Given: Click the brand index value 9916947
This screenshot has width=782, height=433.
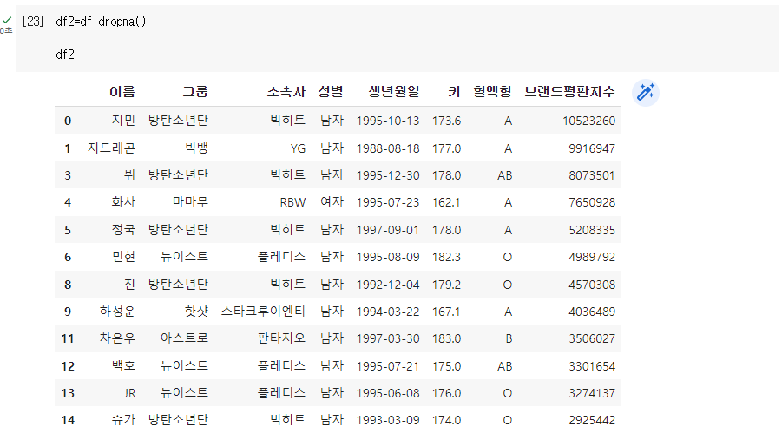Looking at the screenshot, I should pyautogui.click(x=592, y=148).
